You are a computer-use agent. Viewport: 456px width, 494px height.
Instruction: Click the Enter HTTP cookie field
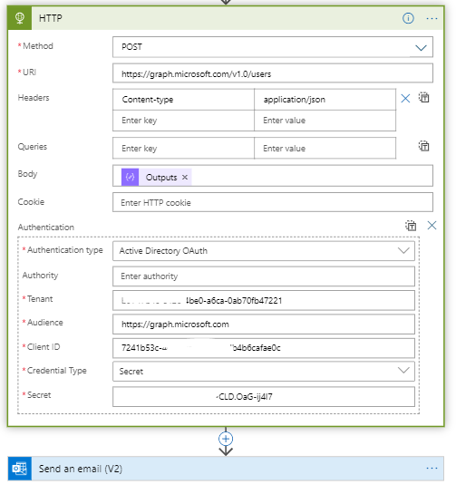pos(273,202)
